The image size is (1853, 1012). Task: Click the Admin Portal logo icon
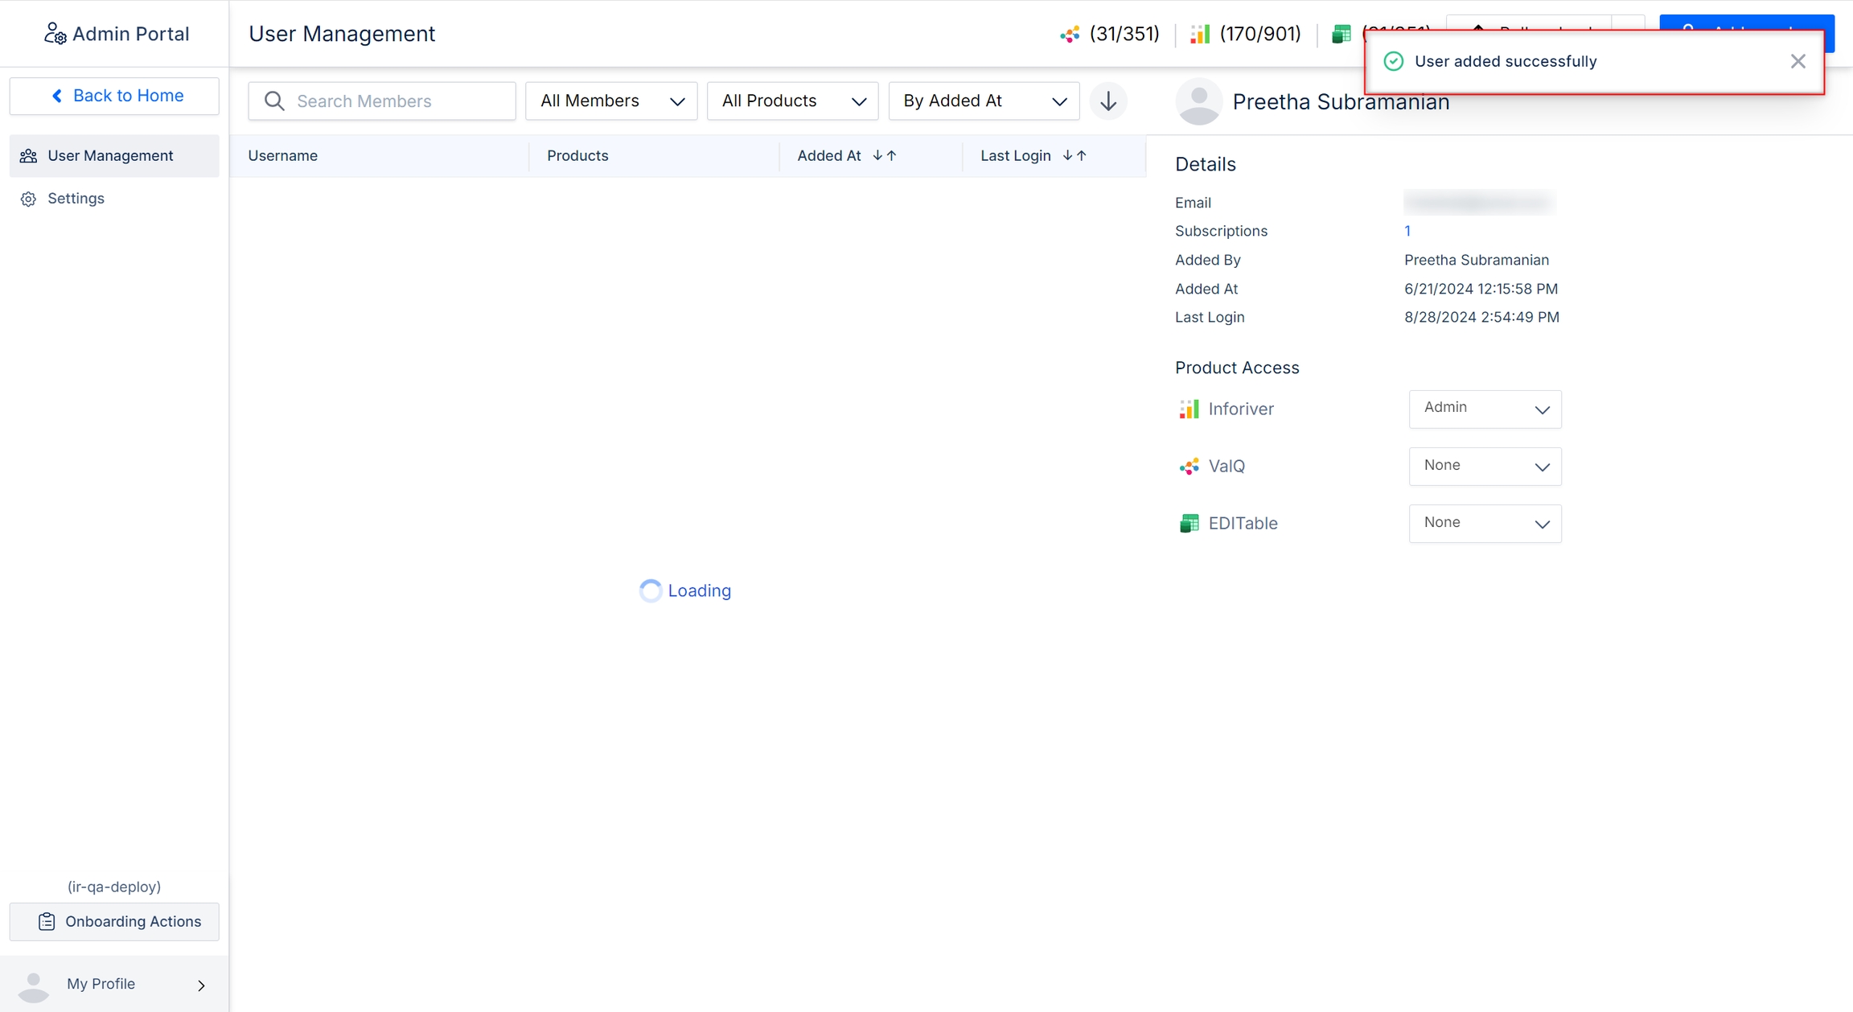55,34
